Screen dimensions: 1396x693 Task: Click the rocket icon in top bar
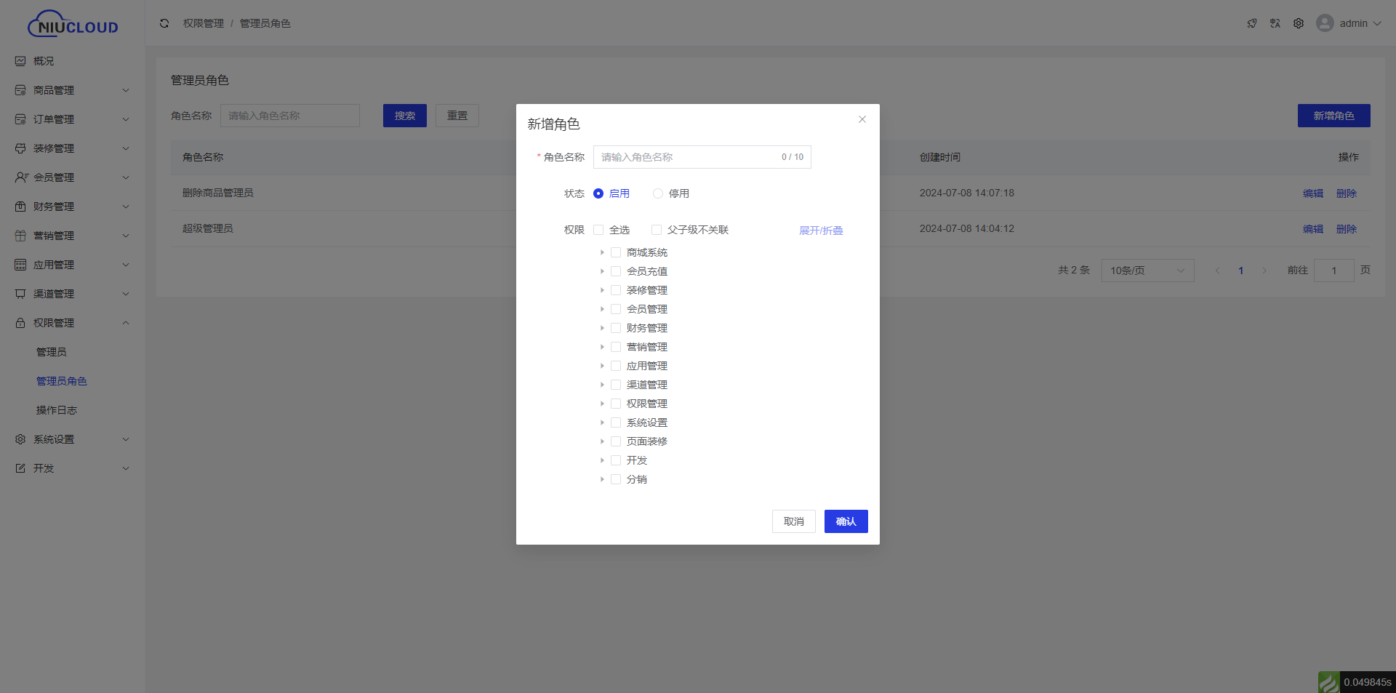pyautogui.click(x=1252, y=23)
